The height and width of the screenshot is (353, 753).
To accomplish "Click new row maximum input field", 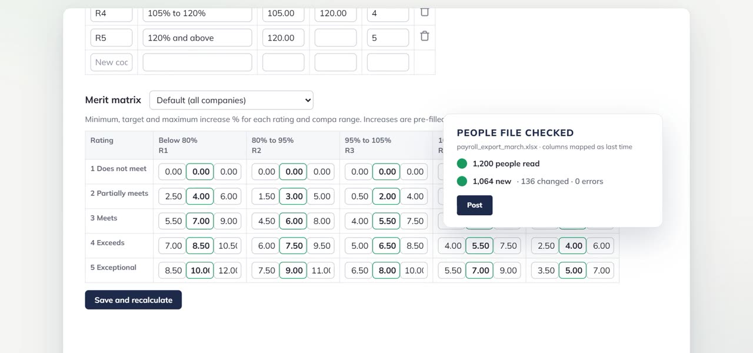I will tap(335, 62).
